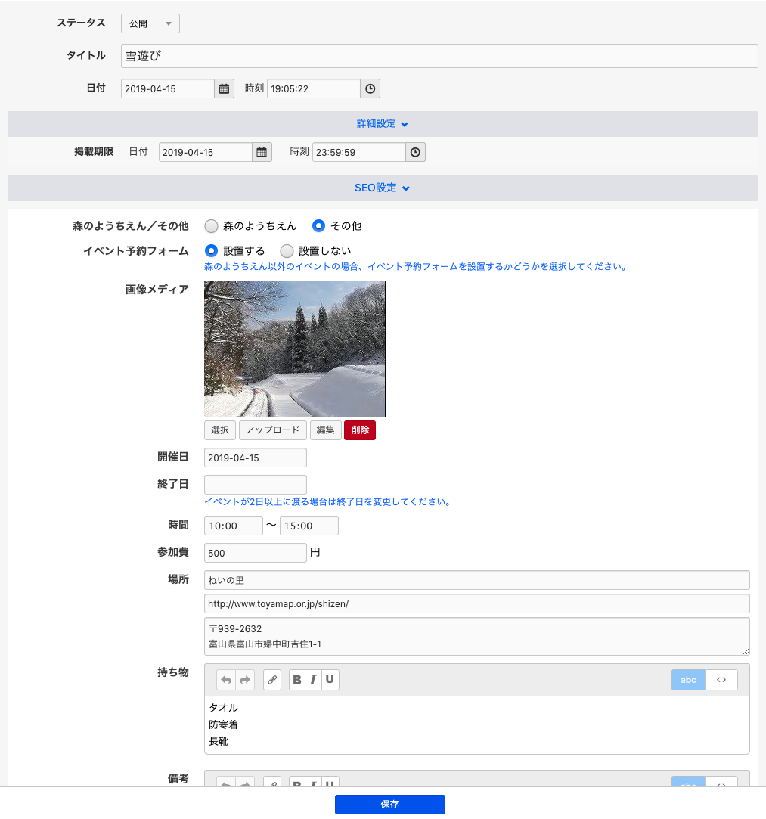Click Italic in the 持ち物 editor toolbar
Viewport: 766px width, 819px height.
point(313,680)
